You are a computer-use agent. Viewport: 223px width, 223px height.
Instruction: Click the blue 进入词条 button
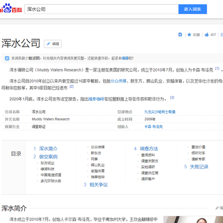pyautogui.click(x=193, y=9)
